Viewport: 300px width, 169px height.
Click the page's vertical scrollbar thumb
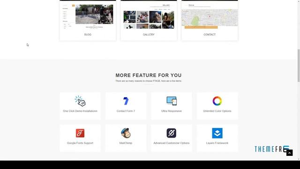(299, 66)
